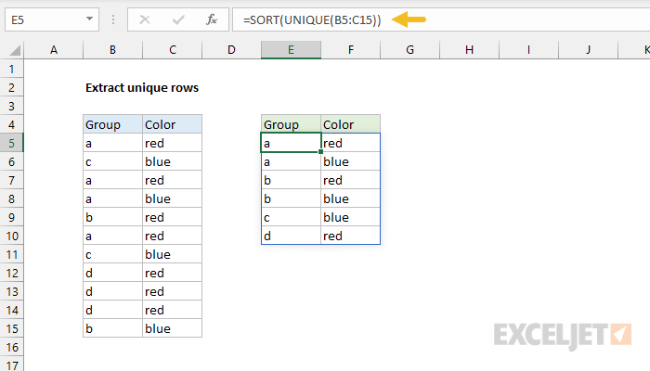This screenshot has height=371, width=650.
Task: Expand the Name Box dropdown arrow
Action: (89, 19)
